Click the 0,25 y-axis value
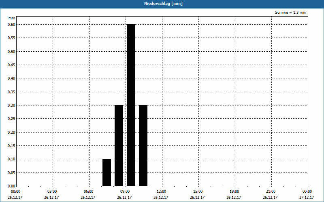This screenshot has height=202, width=324. (x=11, y=119)
